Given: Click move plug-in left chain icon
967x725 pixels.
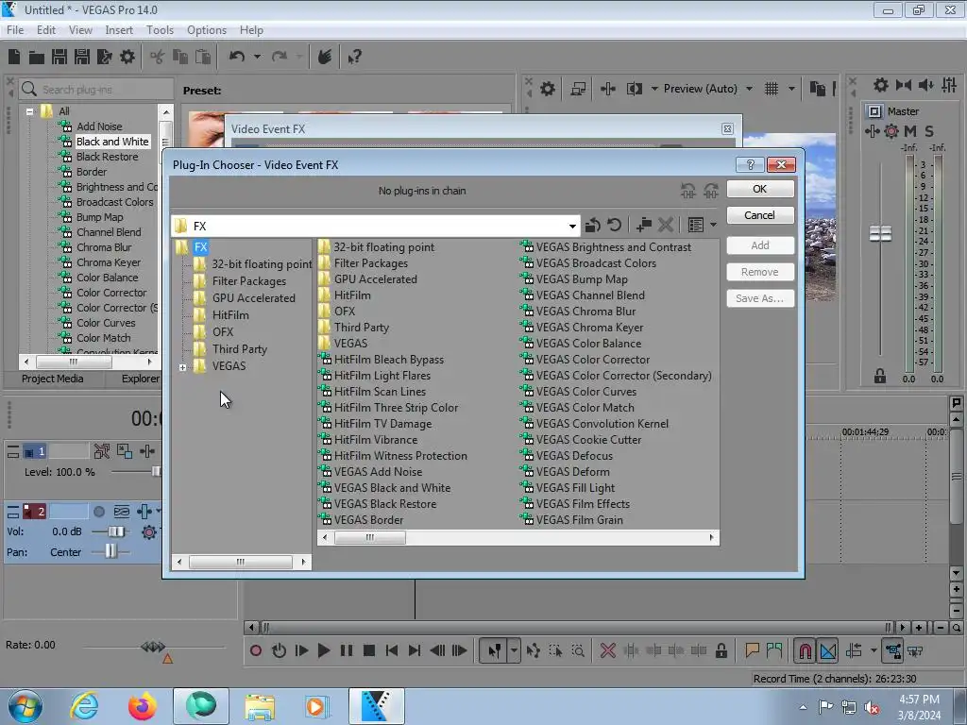Looking at the screenshot, I should click(688, 191).
